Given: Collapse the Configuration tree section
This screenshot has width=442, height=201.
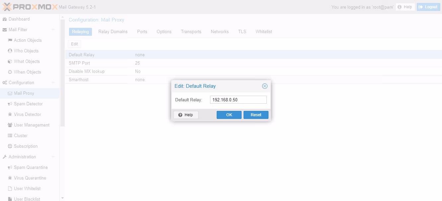Looking at the screenshot, I should pos(53,83).
